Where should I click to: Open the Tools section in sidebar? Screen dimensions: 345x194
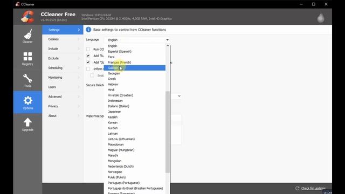27,80
